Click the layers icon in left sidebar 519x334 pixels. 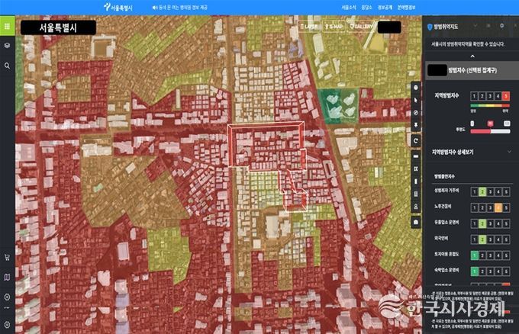(x=7, y=46)
